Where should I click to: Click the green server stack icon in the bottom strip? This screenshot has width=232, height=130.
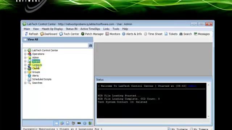90,123
